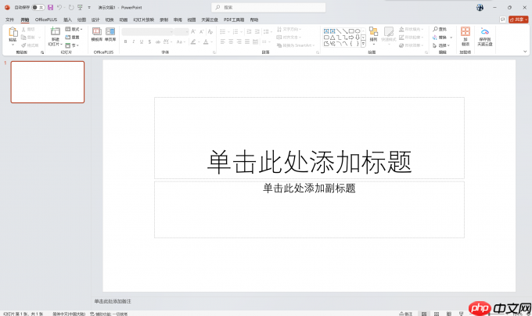The width and height of the screenshot is (532, 316).
Task: Click the Align Left paragraph icon
Action: [x=223, y=41]
